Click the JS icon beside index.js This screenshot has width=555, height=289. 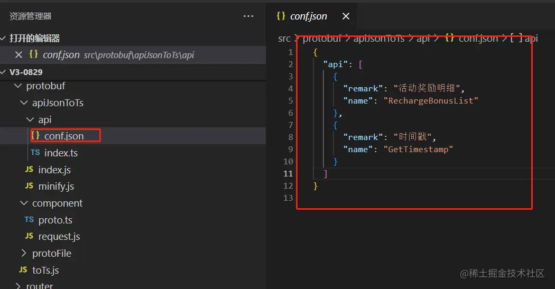[30, 170]
